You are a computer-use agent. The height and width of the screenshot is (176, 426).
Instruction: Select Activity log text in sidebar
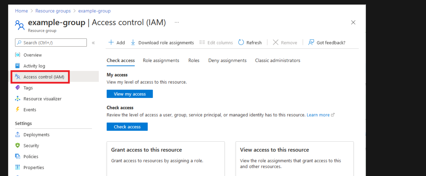34,66
